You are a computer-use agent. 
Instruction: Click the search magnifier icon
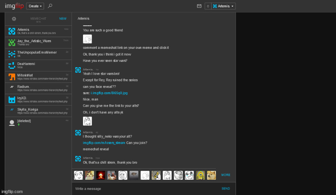[x=50, y=6]
